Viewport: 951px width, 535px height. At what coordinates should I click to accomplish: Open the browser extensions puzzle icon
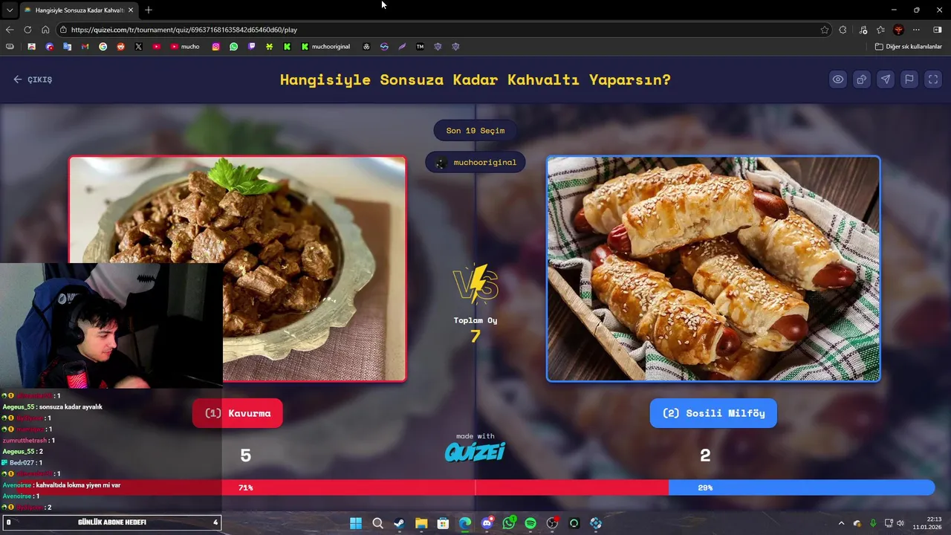(x=843, y=30)
